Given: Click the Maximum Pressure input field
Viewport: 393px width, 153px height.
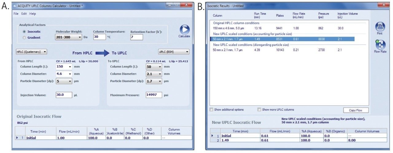Looking at the screenshot, I should pos(154,95).
